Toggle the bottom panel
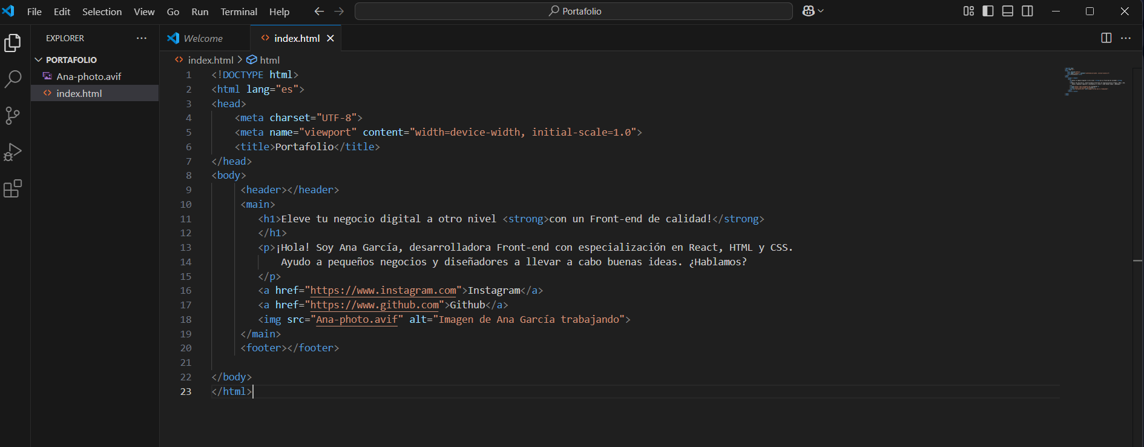The image size is (1144, 447). click(1008, 11)
